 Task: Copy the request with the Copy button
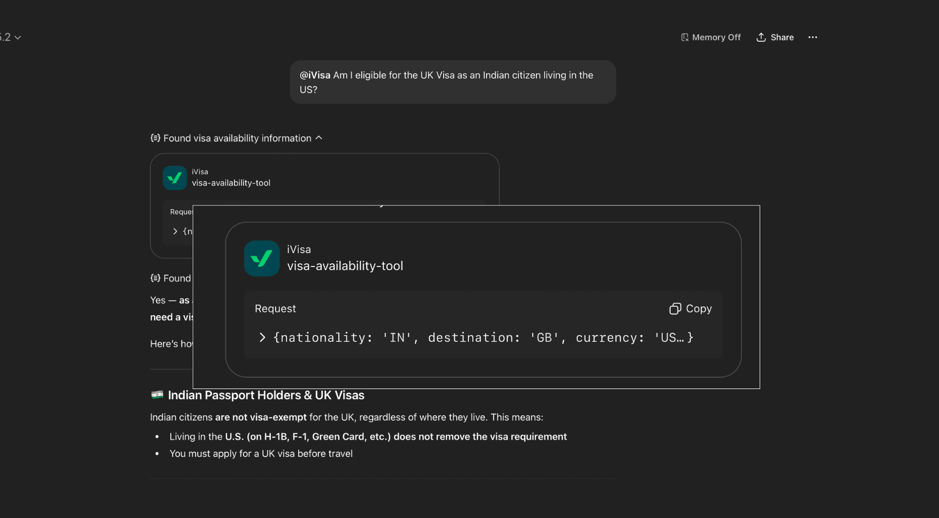(x=691, y=309)
